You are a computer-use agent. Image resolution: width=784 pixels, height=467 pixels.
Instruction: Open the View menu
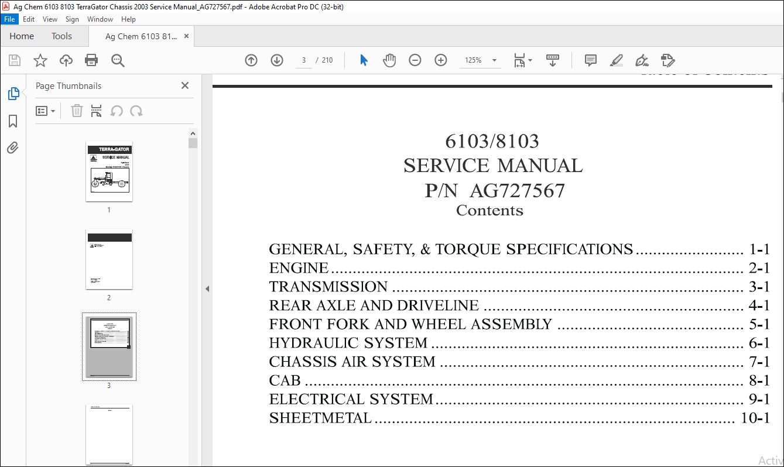tap(50, 19)
